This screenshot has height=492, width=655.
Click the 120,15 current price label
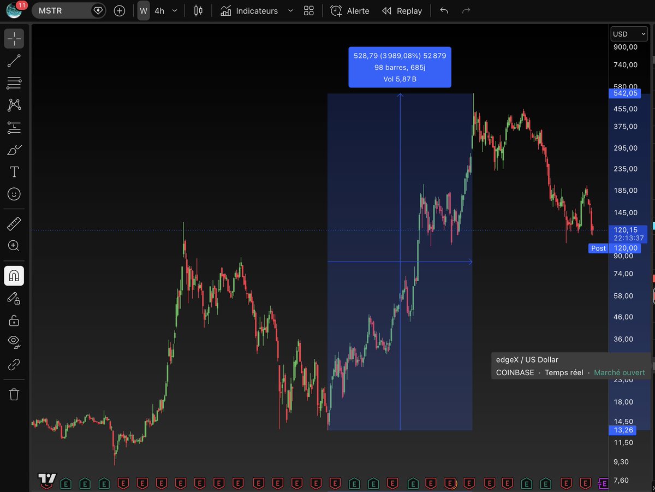[629, 230]
